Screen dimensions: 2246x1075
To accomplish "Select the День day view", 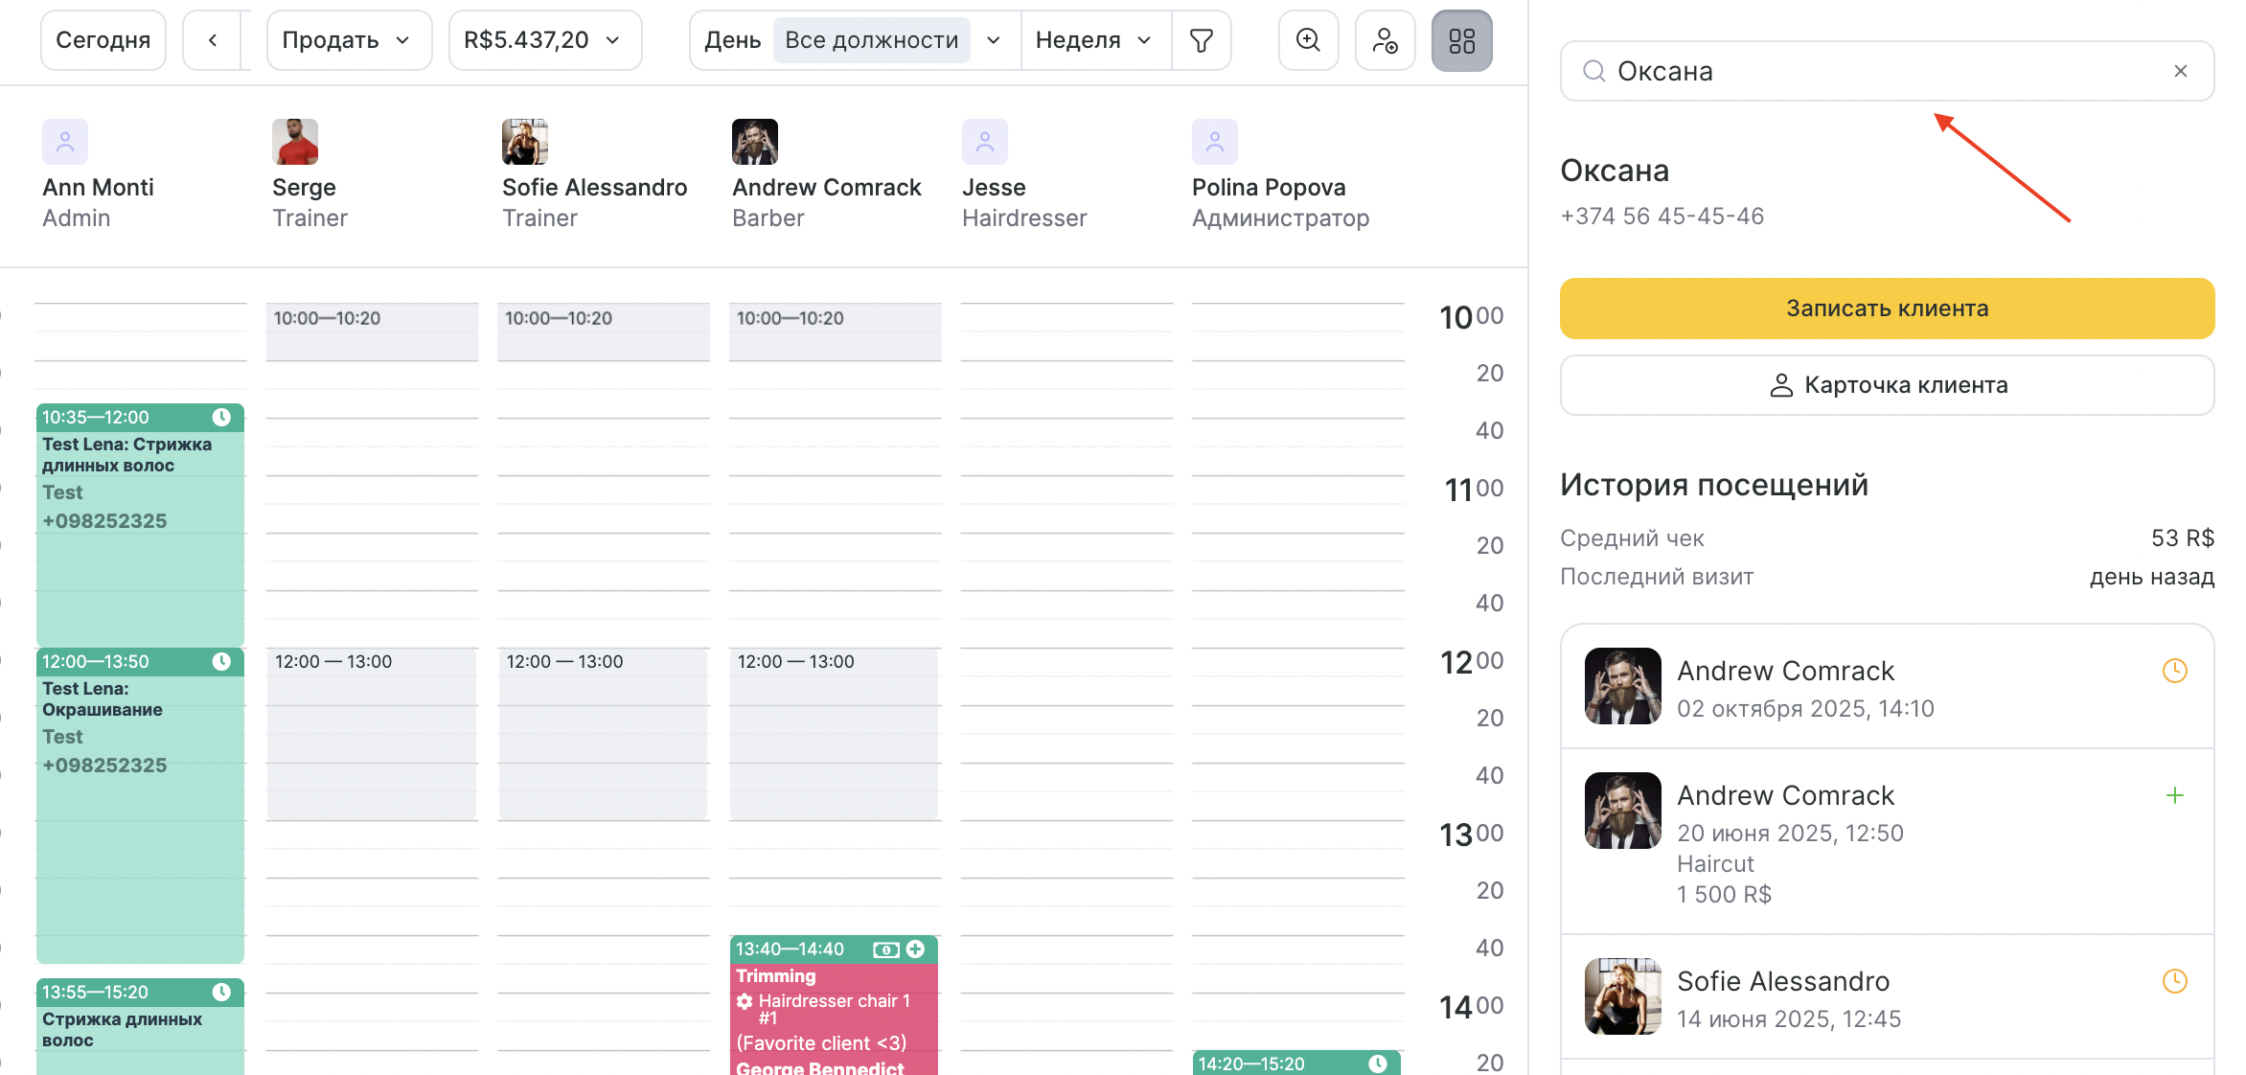I will (x=732, y=40).
